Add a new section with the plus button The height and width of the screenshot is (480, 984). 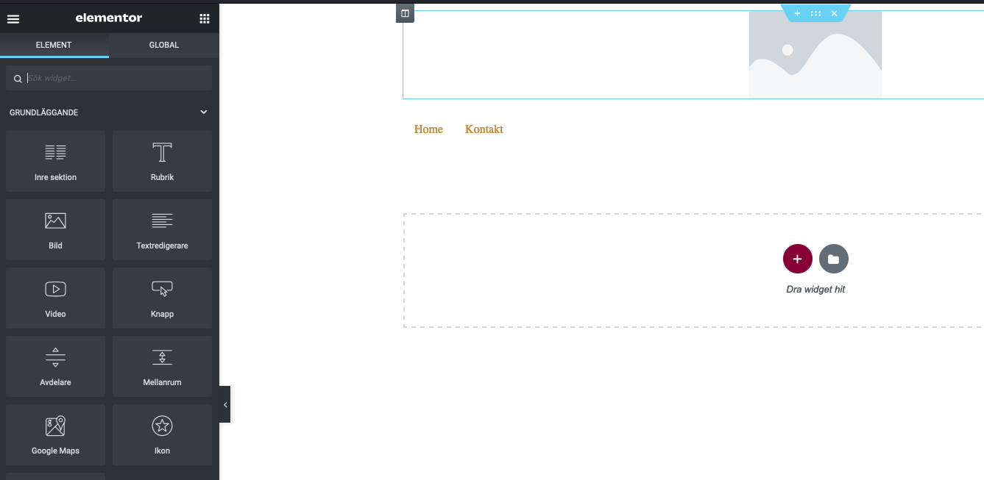797,259
